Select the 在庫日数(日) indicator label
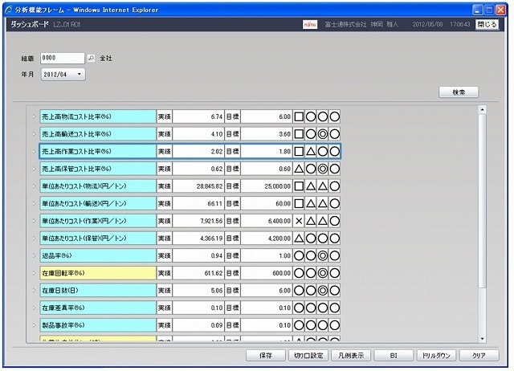This screenshot has width=514, height=371. [98, 291]
